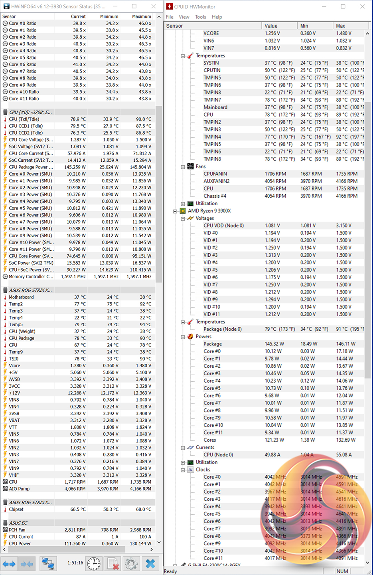Image resolution: width=373 pixels, height=575 pixels.
Task: Select the Vcore row in HWiNFO
Action: click(78, 366)
